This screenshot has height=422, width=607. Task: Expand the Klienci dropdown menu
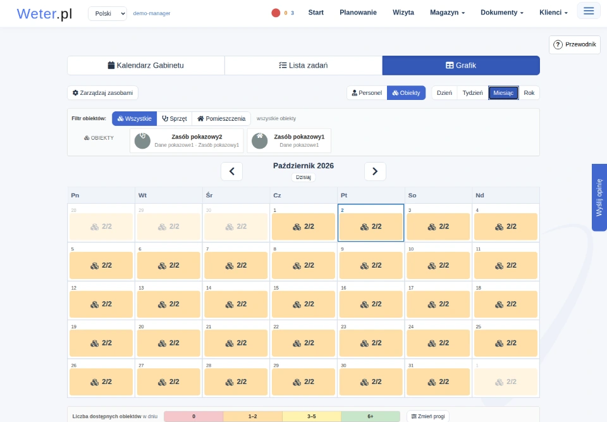554,13
